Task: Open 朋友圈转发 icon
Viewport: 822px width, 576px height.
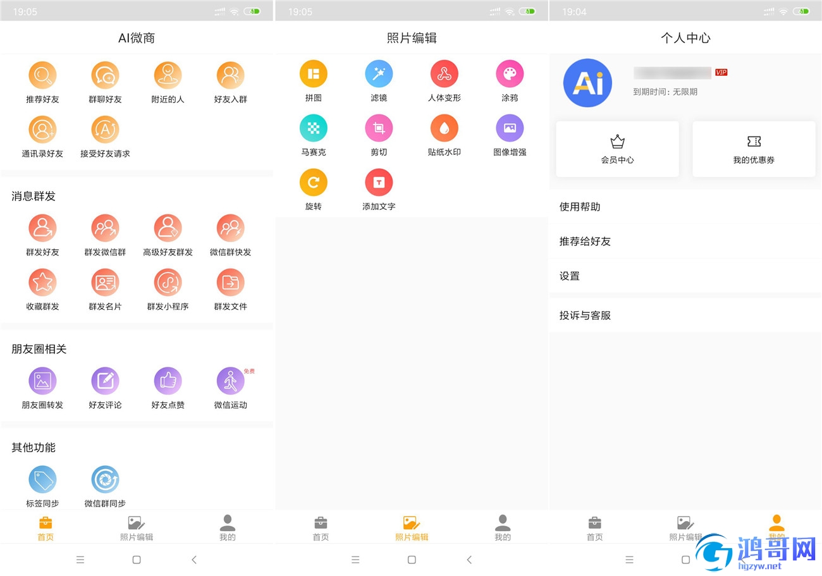Action: [42, 381]
